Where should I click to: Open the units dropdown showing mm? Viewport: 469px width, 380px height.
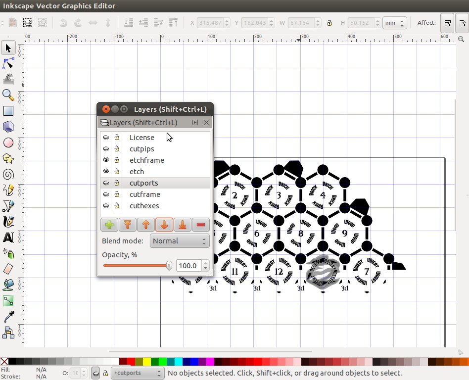click(x=394, y=23)
